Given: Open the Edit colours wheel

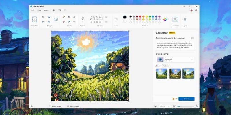Looking at the screenshot, I should pyautogui.click(x=165, y=19).
